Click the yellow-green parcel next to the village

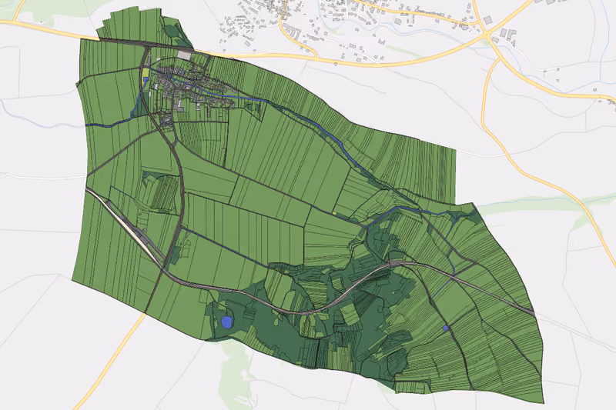[x=146, y=72]
